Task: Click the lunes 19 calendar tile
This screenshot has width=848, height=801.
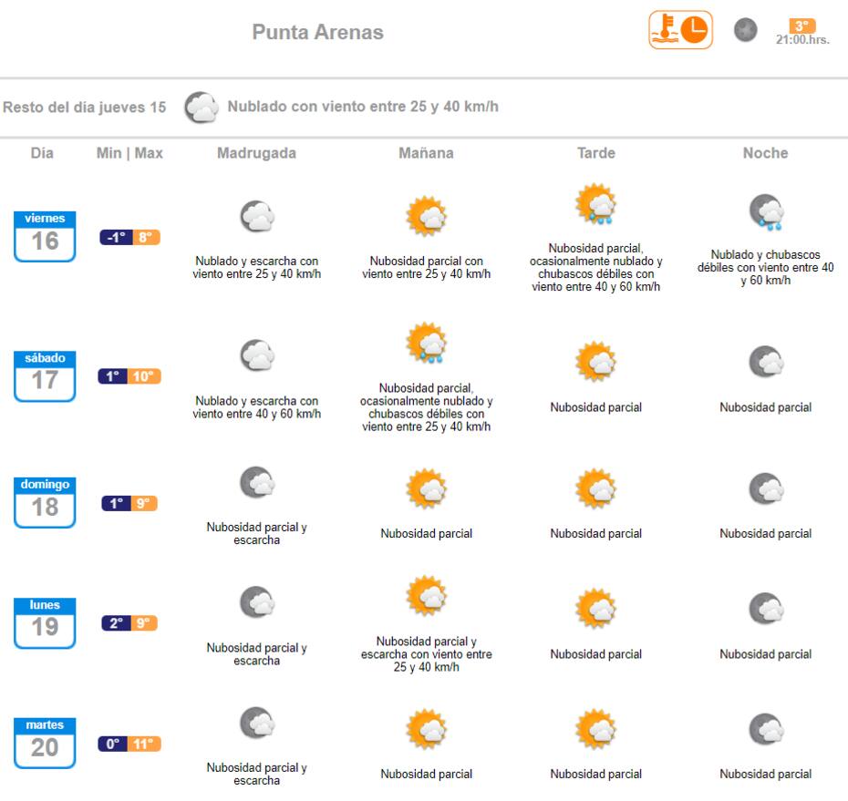Action: click(45, 622)
